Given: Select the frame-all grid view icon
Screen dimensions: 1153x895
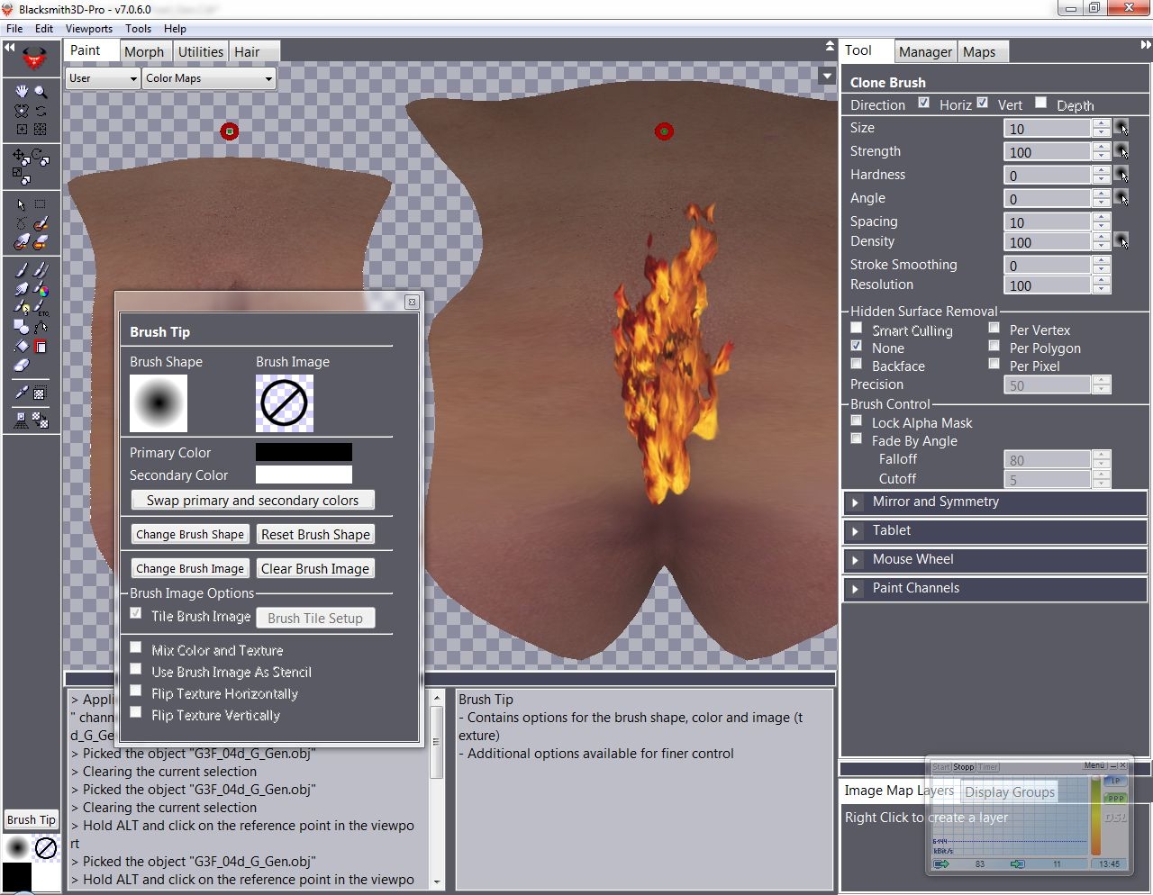Looking at the screenshot, I should pos(41,130).
